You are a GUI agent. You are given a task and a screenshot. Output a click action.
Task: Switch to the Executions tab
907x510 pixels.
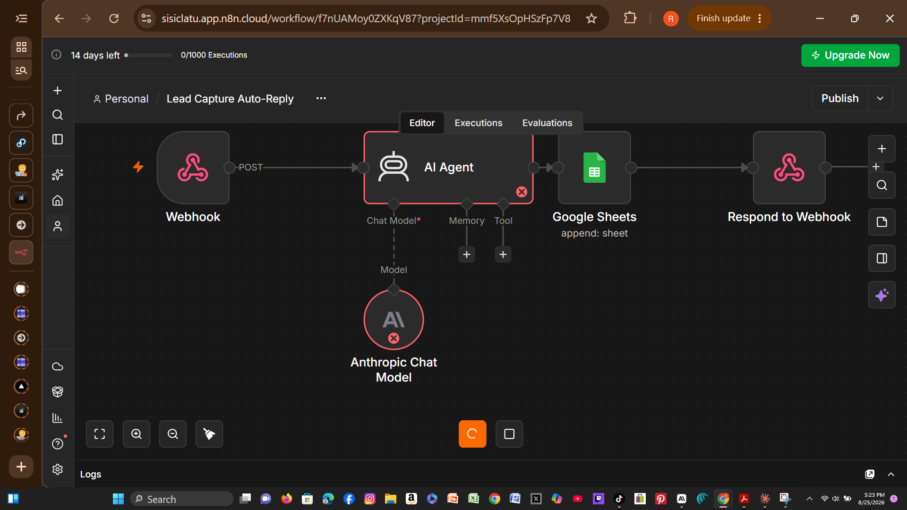479,123
